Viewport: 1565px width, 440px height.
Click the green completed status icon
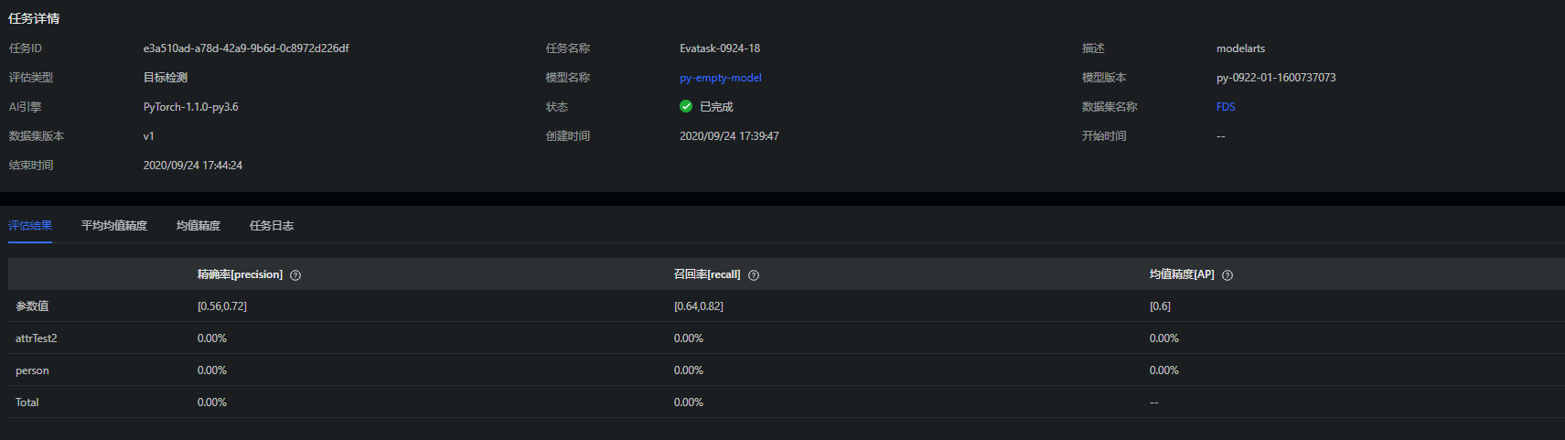[x=686, y=107]
